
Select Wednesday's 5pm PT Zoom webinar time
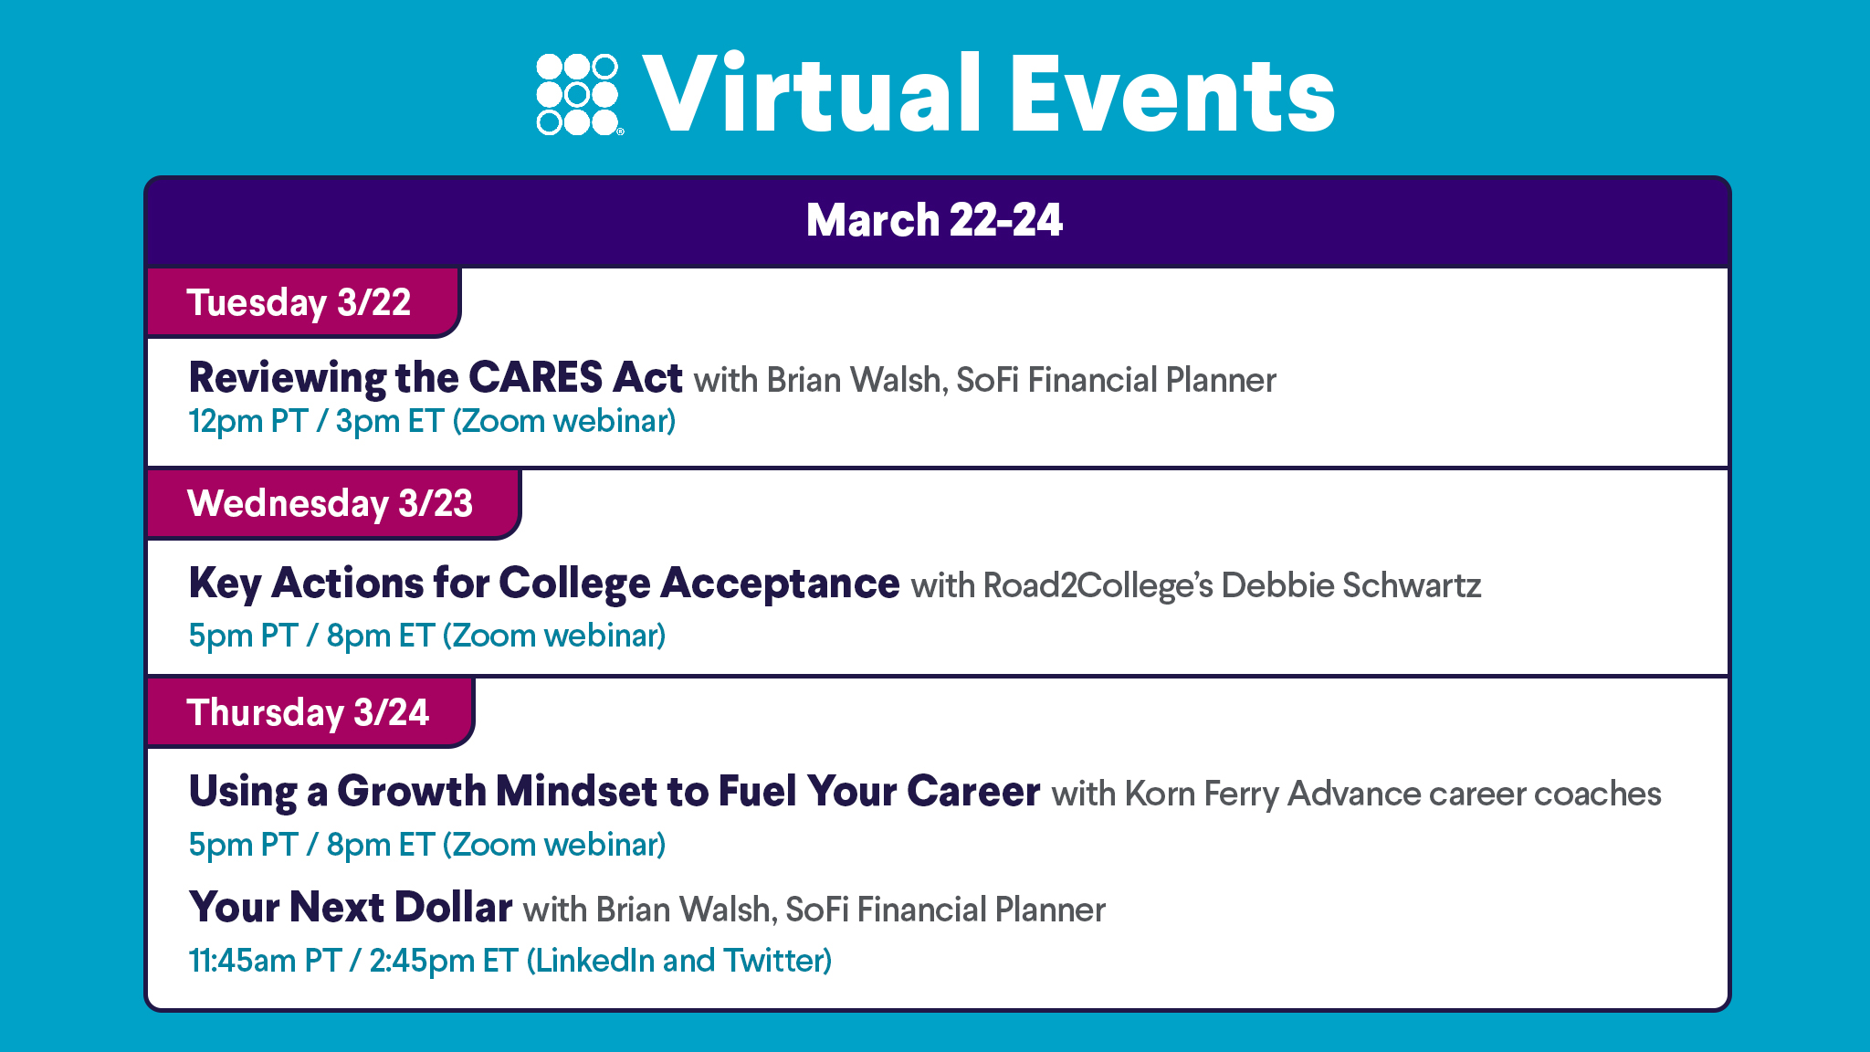[426, 636]
